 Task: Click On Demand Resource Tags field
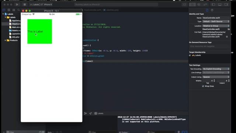point(209,46)
